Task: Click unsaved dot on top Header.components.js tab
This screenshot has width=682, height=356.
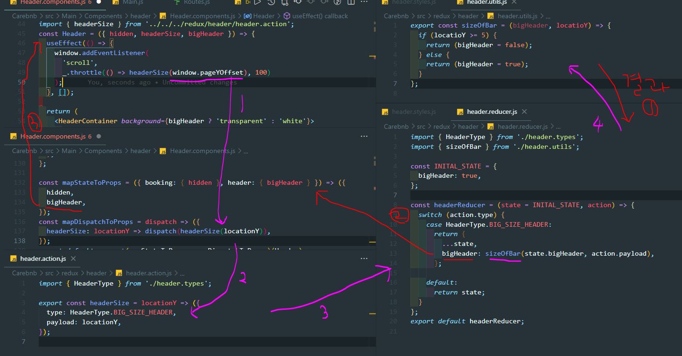Action: pyautogui.click(x=99, y=2)
